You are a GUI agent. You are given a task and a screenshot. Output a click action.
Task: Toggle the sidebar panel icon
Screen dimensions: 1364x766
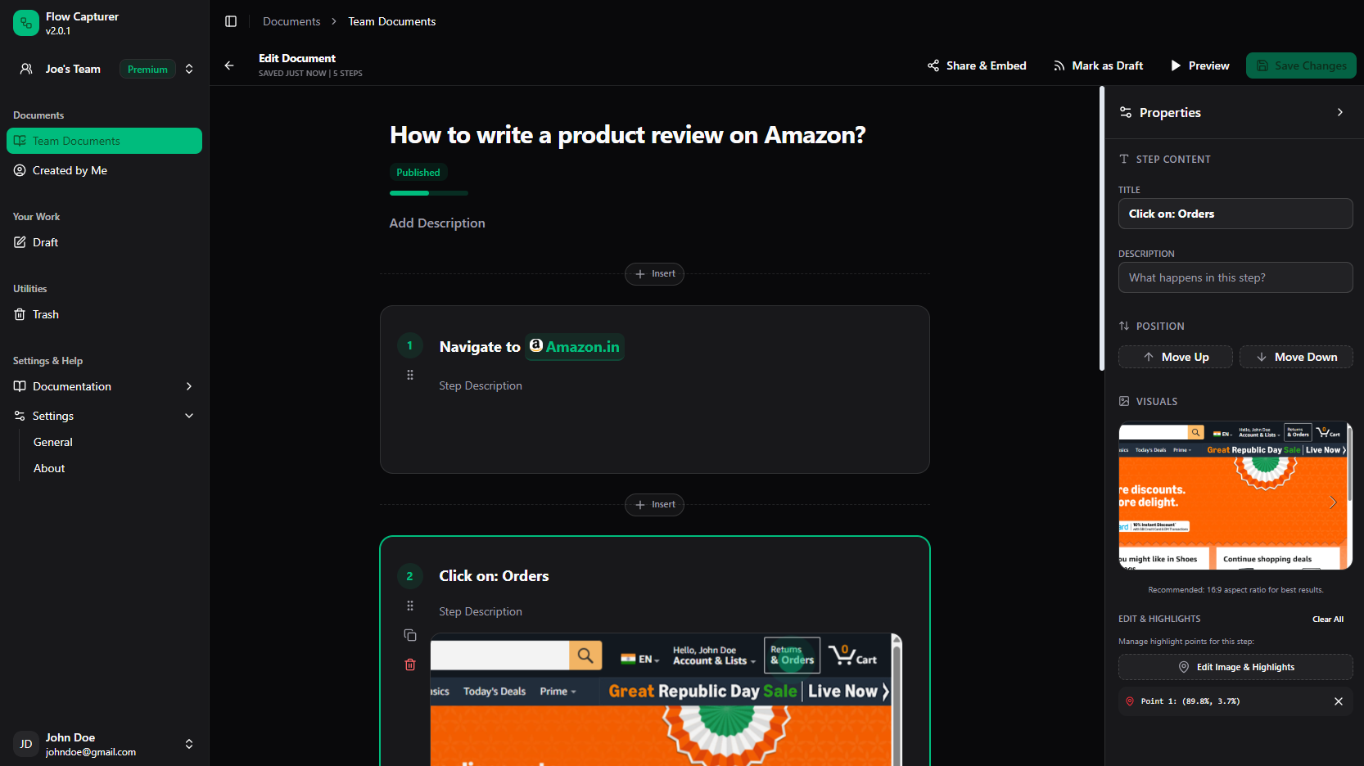[231, 21]
